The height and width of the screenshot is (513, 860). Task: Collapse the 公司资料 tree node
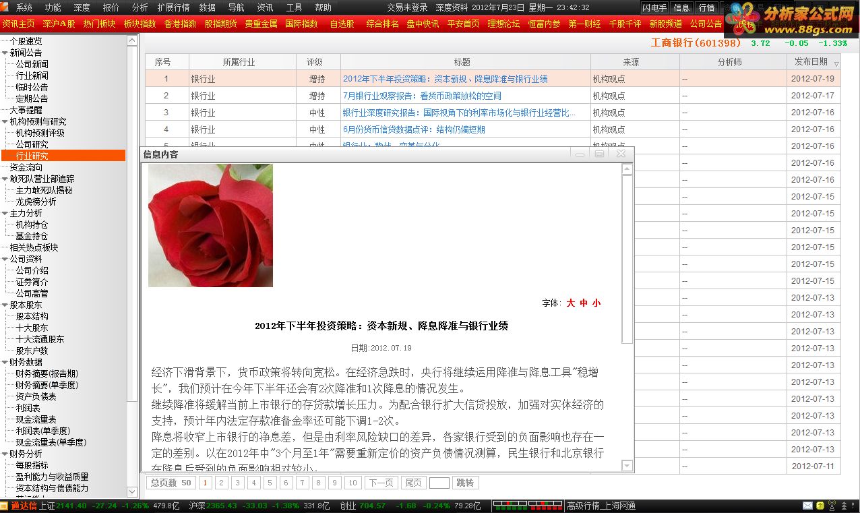pyautogui.click(x=5, y=259)
